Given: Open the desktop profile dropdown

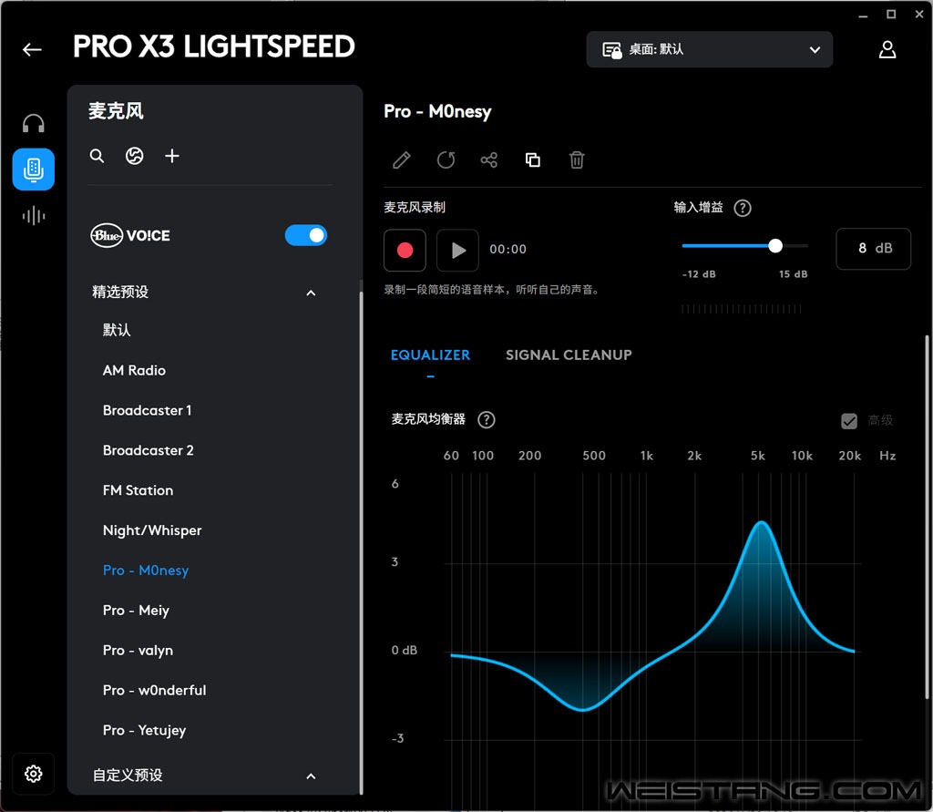Looking at the screenshot, I should pos(709,49).
